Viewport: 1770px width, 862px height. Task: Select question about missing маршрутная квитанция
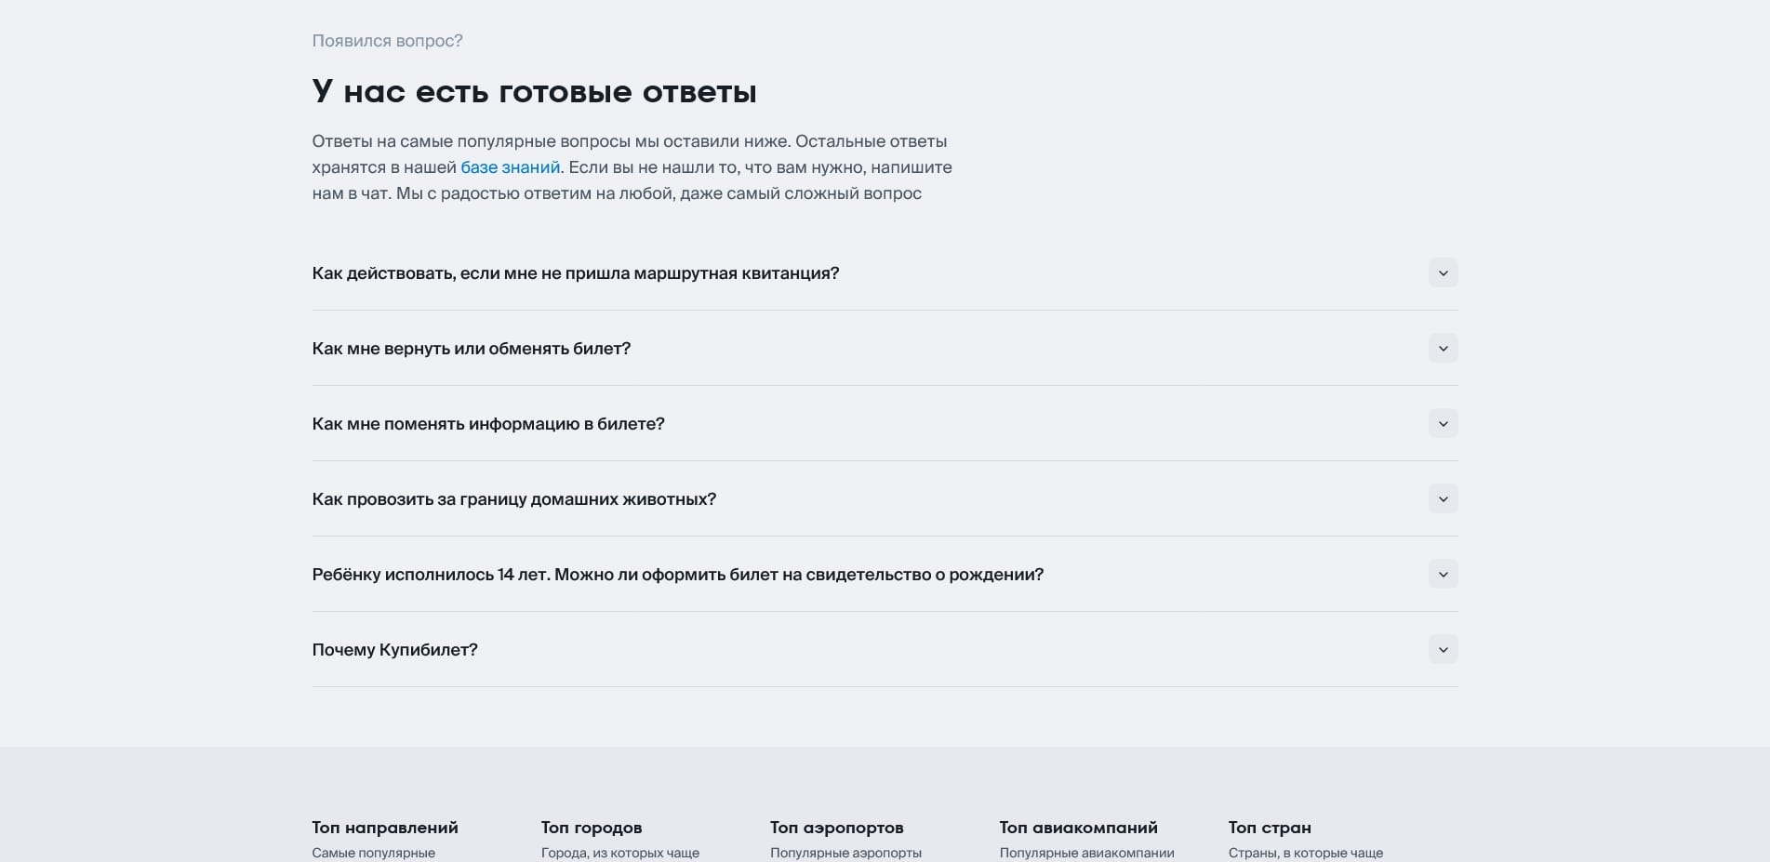(575, 273)
